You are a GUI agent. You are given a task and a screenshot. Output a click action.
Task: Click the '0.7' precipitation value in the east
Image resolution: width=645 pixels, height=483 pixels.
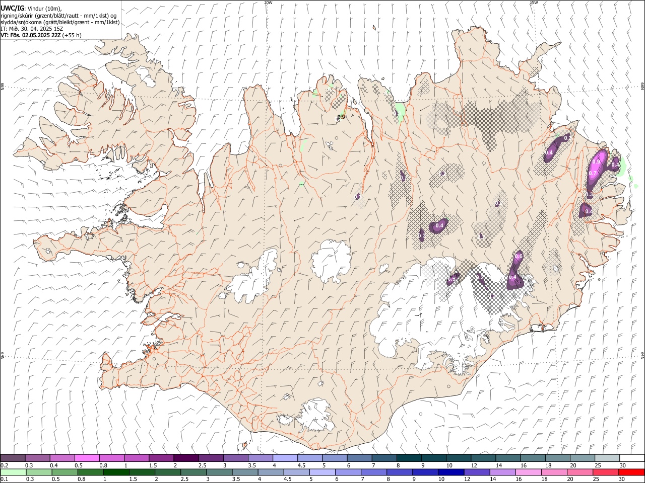[x=593, y=174]
